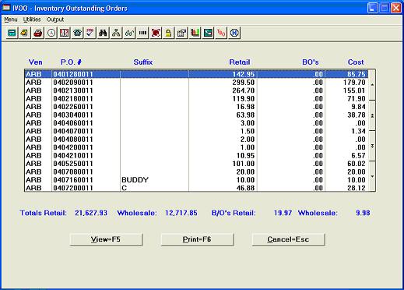Select P.O. 0404210011 row
Screen dimensions: 404x290
click(197, 155)
